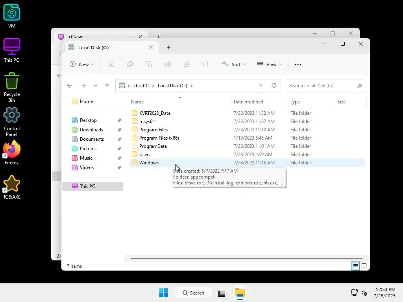
Task: Click the drive icon in address bar
Action: pyautogui.click(x=122, y=85)
